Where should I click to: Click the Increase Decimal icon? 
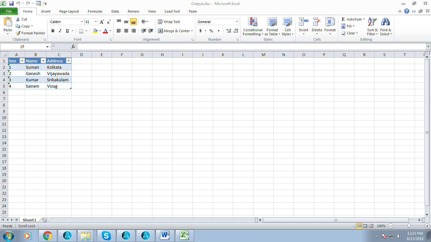point(229,31)
